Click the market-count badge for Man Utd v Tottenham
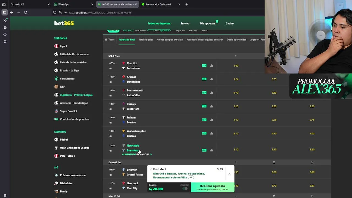 click(204, 66)
